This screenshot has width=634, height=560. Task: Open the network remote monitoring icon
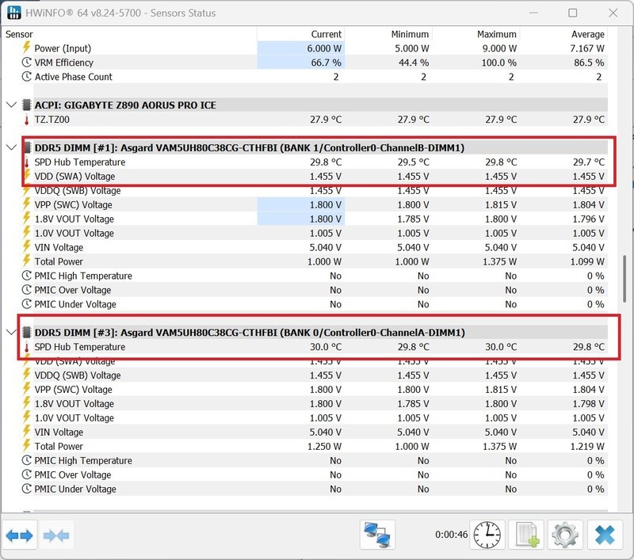tap(376, 535)
